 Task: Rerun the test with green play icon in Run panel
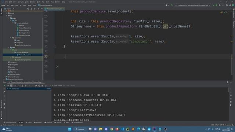(x=4, y=85)
